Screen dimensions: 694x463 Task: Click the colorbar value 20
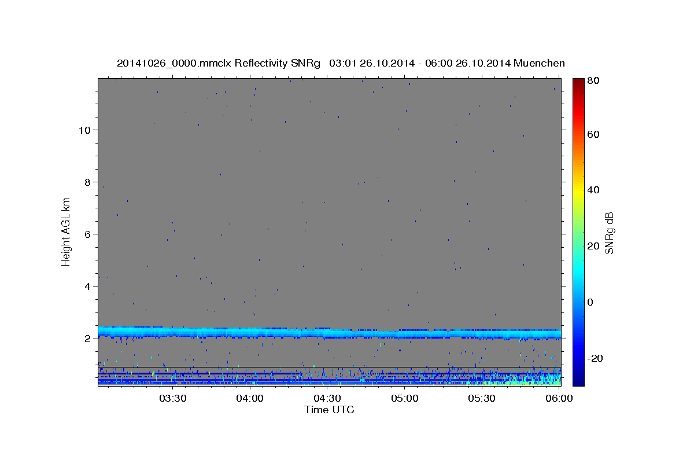point(592,246)
